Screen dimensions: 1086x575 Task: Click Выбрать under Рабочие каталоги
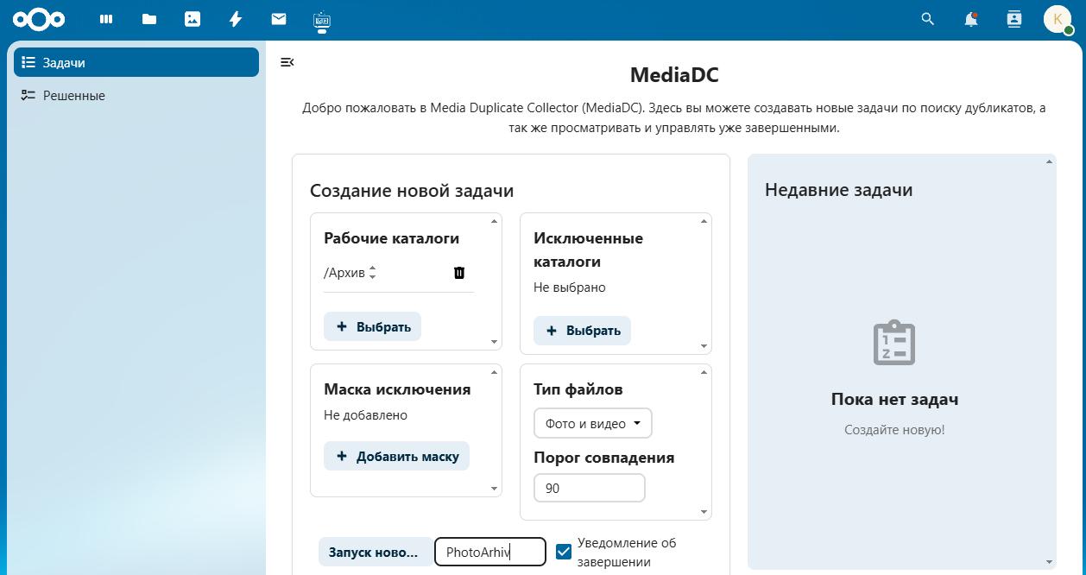[x=372, y=326]
